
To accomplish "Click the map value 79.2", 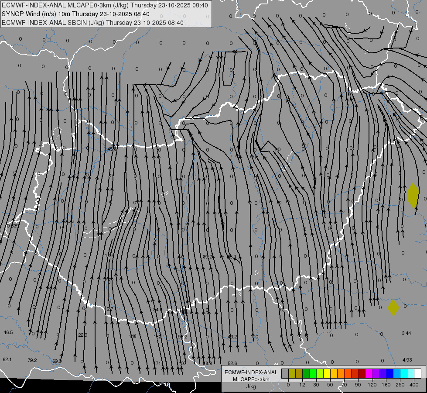I will point(32,360).
